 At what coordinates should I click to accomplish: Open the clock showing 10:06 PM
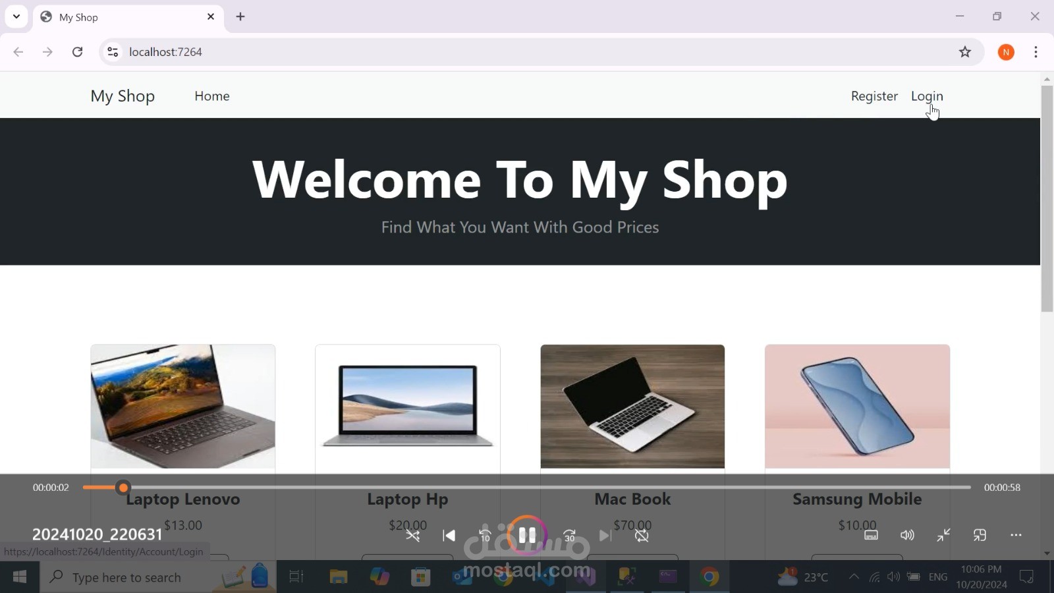982,577
